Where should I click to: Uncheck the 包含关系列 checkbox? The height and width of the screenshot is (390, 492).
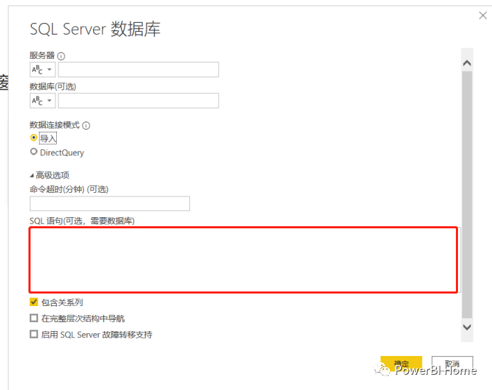pyautogui.click(x=34, y=302)
